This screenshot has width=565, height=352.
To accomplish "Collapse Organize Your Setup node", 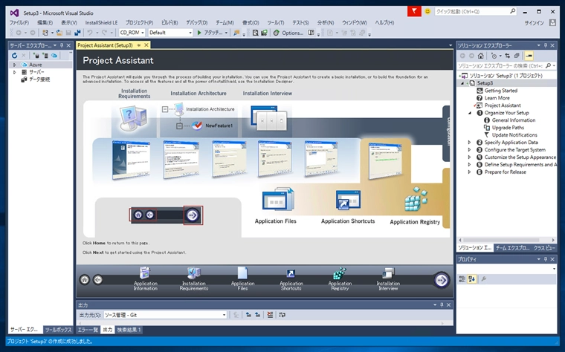I will click(x=470, y=113).
